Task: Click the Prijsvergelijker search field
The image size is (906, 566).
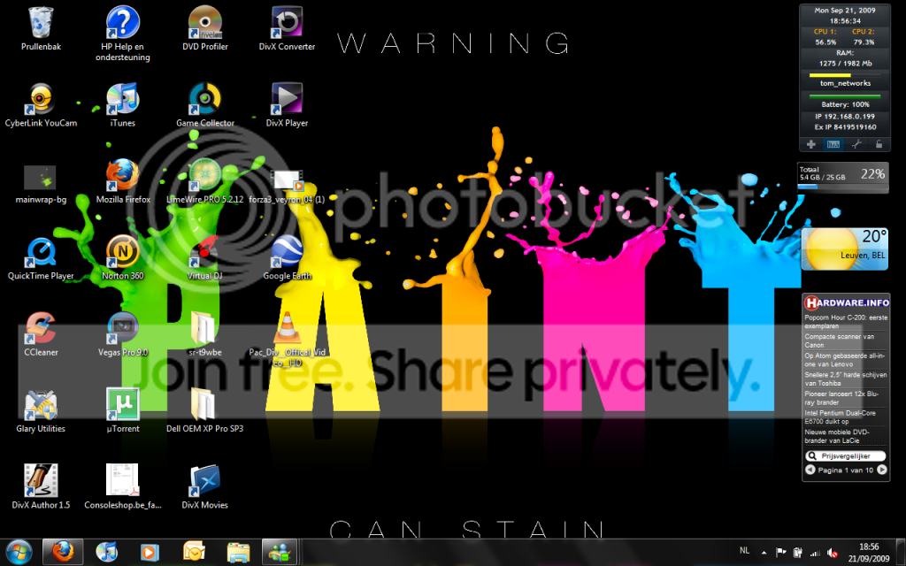Action: pos(845,455)
